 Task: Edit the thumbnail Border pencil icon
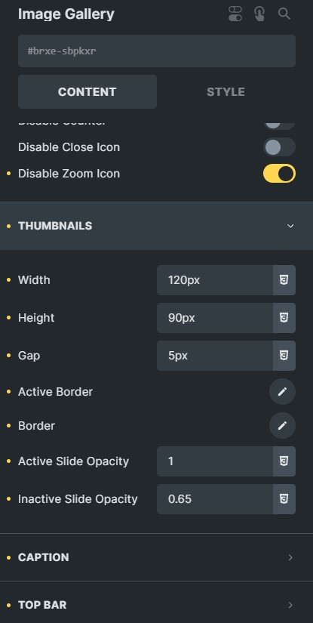pos(282,426)
